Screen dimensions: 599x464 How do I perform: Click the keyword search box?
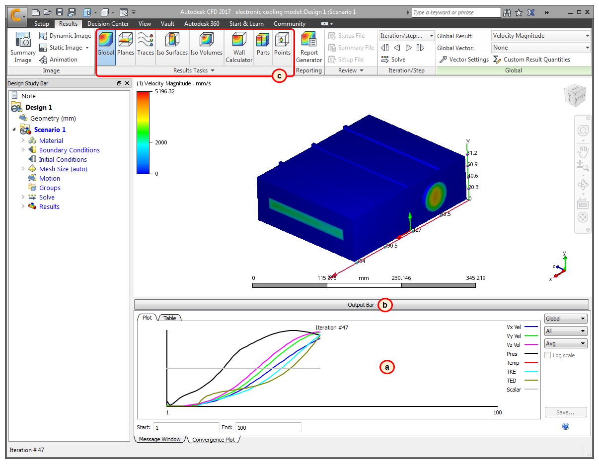click(456, 12)
